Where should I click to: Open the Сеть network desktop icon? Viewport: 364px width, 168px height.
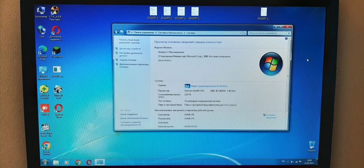[x=42, y=32]
